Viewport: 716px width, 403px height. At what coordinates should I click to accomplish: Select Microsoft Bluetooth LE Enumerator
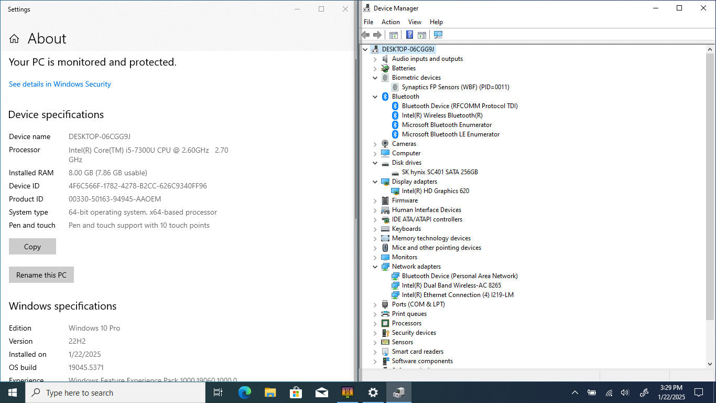click(x=451, y=134)
